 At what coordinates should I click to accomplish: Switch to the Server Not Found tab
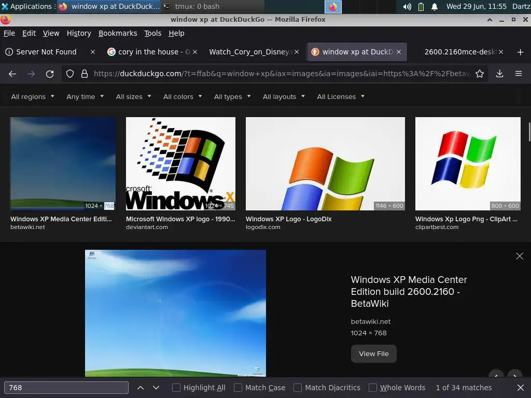tap(46, 52)
